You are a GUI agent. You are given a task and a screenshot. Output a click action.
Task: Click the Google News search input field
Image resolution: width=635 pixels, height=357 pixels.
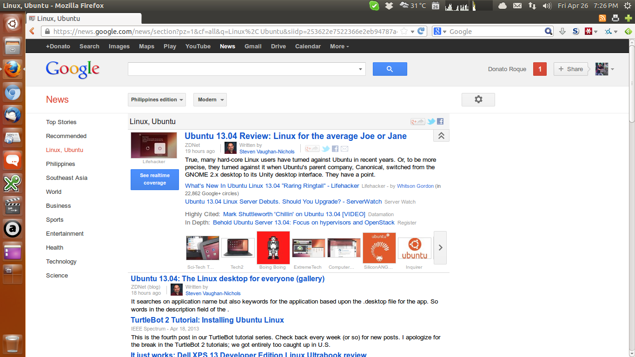pyautogui.click(x=242, y=69)
